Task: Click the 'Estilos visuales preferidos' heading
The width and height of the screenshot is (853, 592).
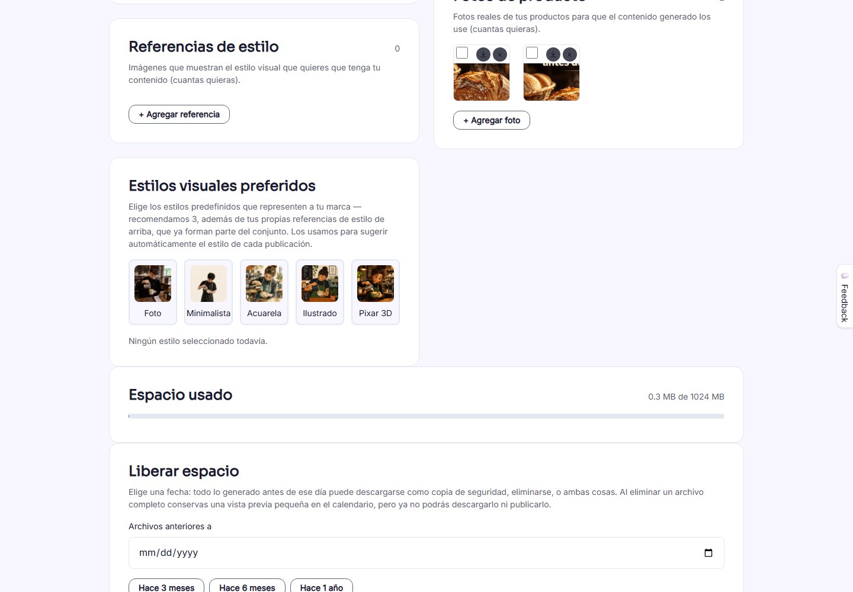Action: coord(222,186)
